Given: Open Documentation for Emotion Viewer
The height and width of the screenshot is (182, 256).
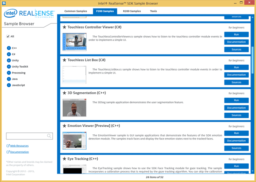Looking at the screenshot, I should coord(236,140).
